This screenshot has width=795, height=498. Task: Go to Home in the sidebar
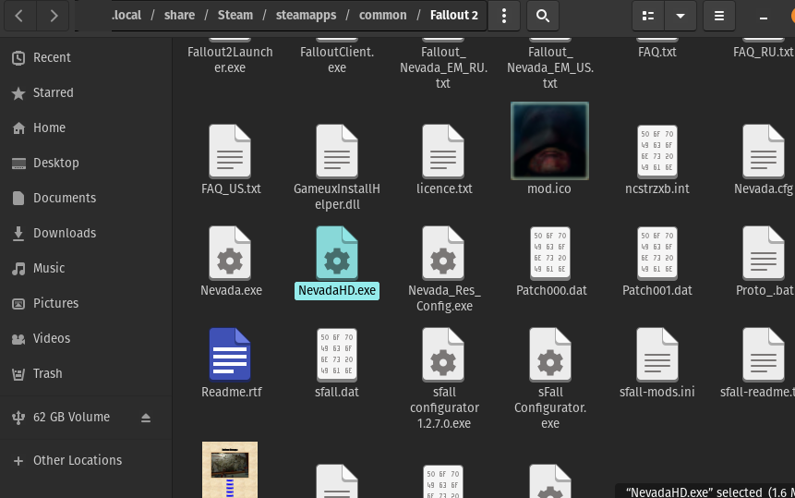coord(86,128)
